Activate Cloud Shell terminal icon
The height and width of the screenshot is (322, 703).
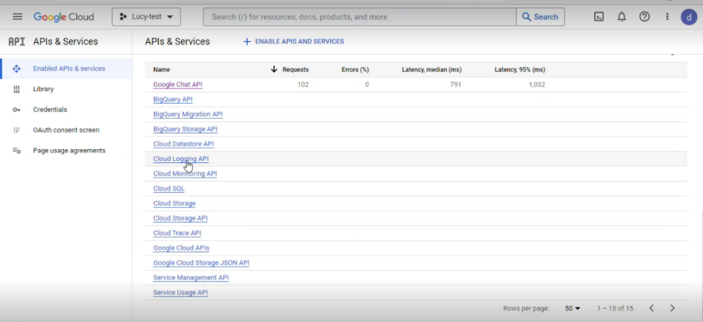click(x=599, y=17)
